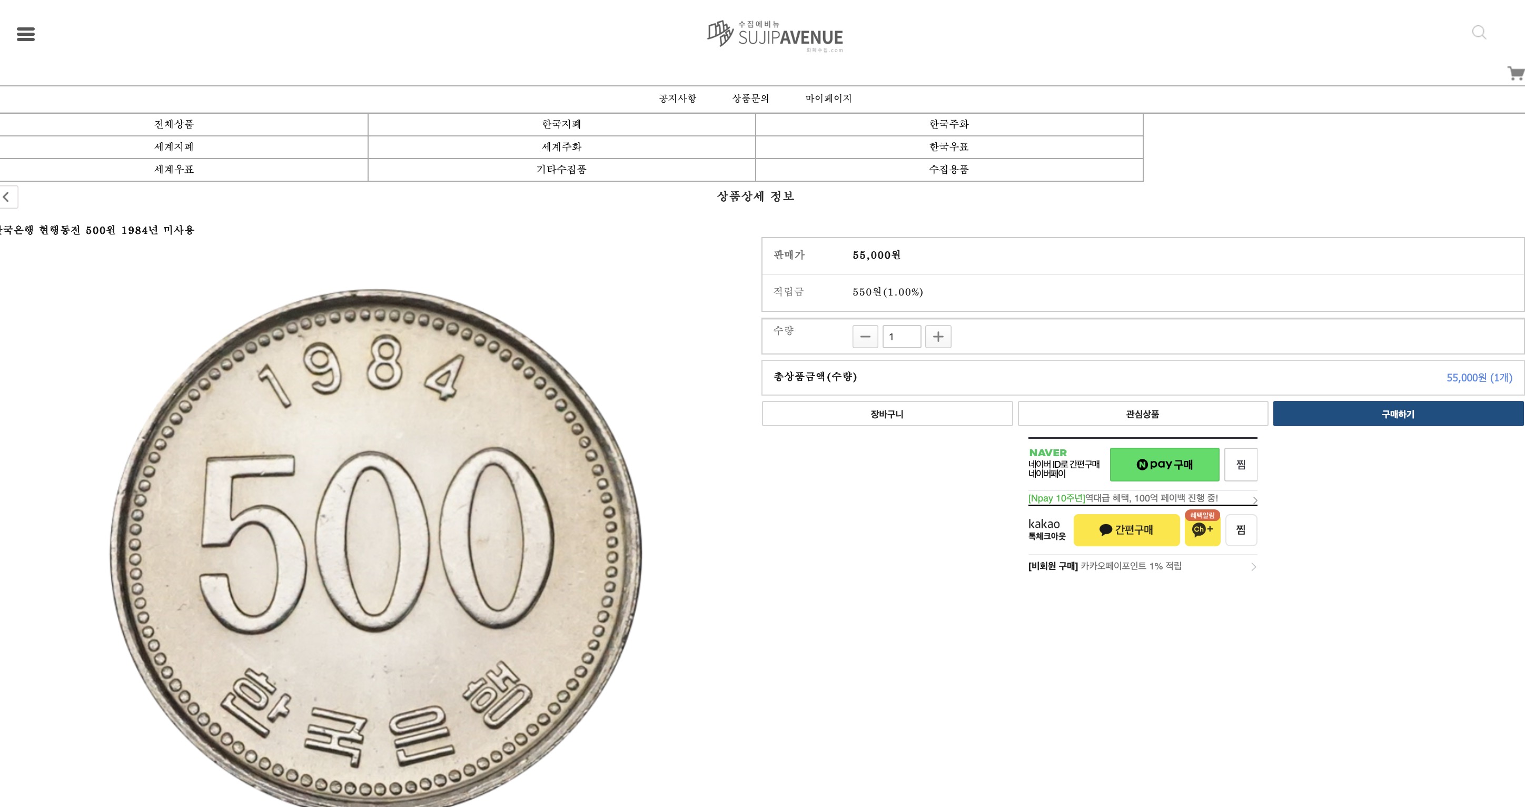Viewport: 1525px width, 807px height.
Task: Expand the Npay 10주년 promotion arrow
Action: pyautogui.click(x=1254, y=500)
